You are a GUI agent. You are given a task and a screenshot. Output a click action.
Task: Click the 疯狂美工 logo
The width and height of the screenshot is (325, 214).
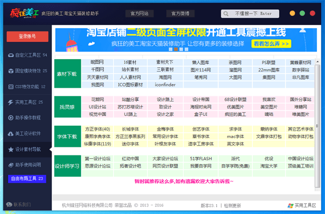click(24, 13)
